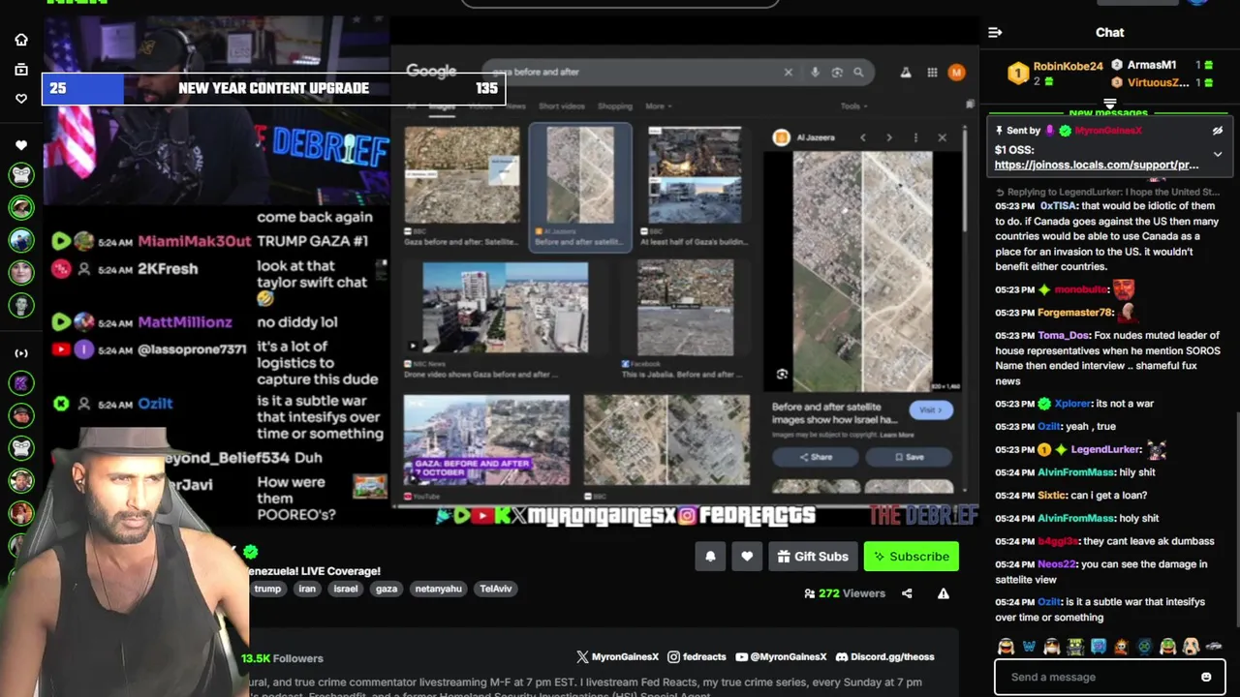Open the joinoss.locals.com pinned link
Viewport: 1240px width, 697px height.
tap(1096, 165)
